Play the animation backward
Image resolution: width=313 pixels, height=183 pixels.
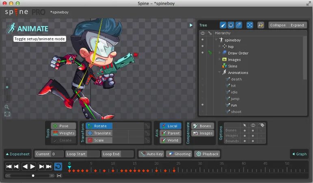click(25, 167)
